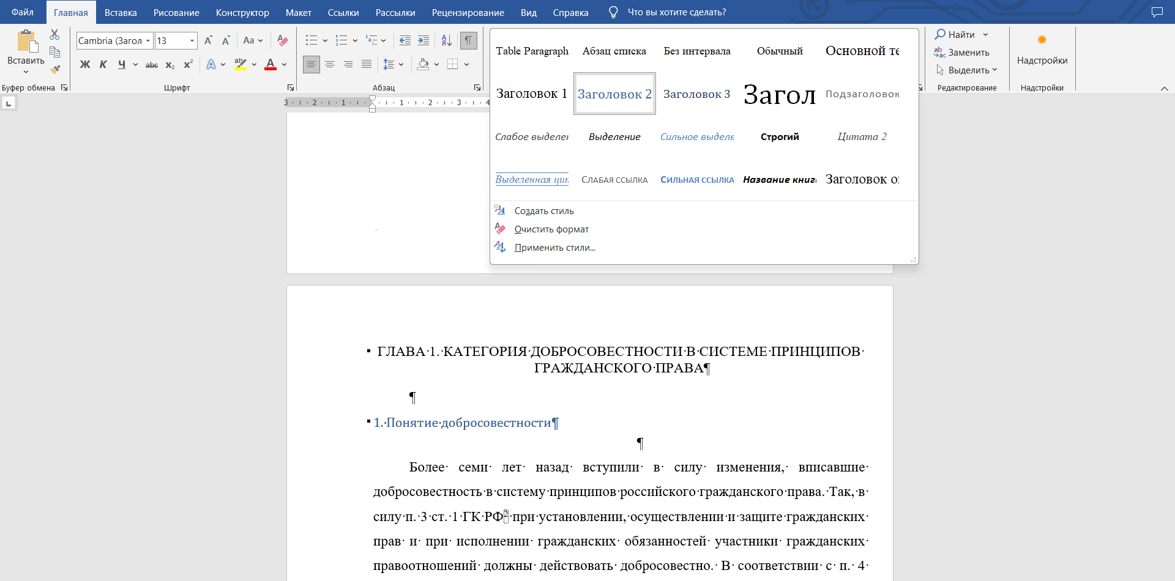
Task: Apply superscript formatting x²
Action: tap(188, 65)
